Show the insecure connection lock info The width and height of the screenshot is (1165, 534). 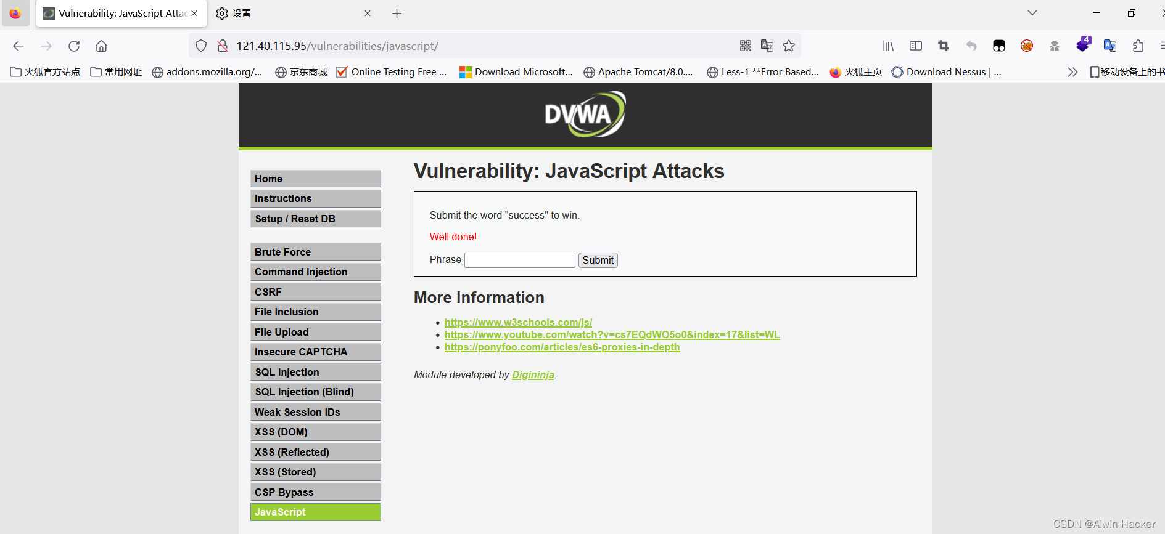point(223,46)
